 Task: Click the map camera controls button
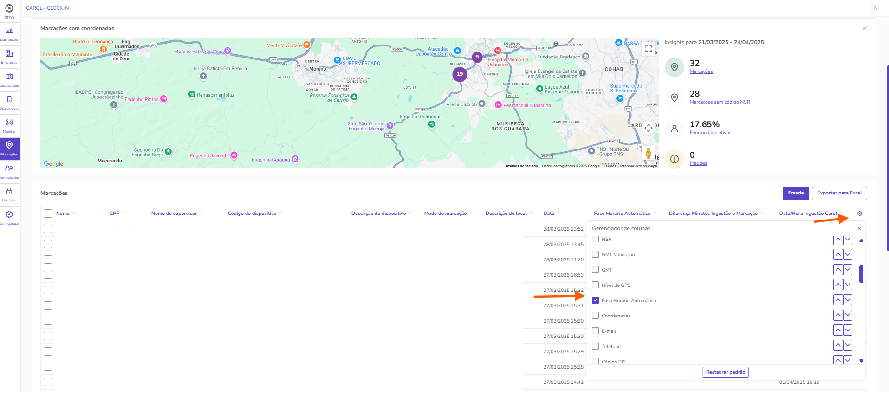tap(649, 128)
